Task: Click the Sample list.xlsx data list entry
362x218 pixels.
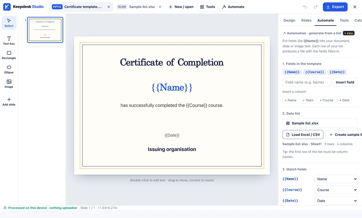Action: tap(320, 123)
